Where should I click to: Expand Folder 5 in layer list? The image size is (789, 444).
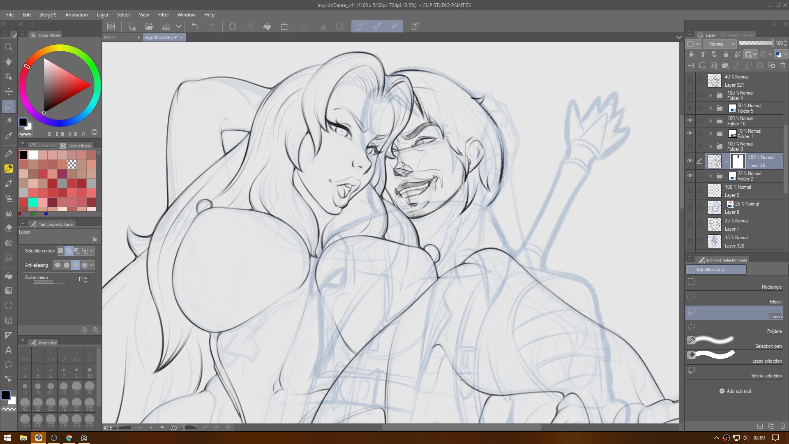[x=711, y=108]
